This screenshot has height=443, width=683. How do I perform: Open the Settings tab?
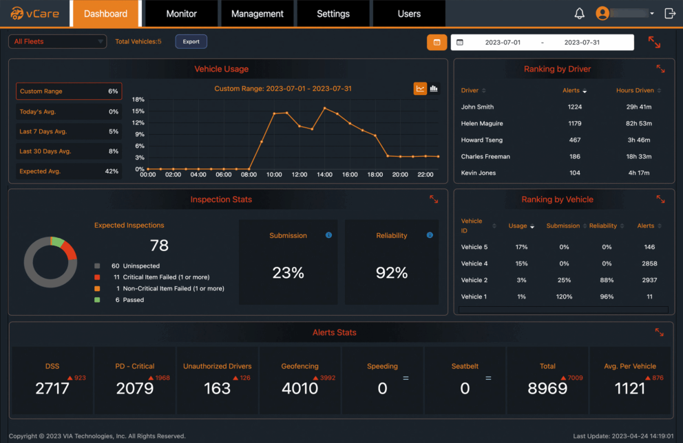(x=333, y=13)
